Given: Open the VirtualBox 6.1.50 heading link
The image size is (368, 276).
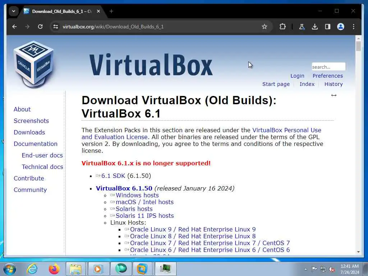Looking at the screenshot, I should [x=124, y=188].
